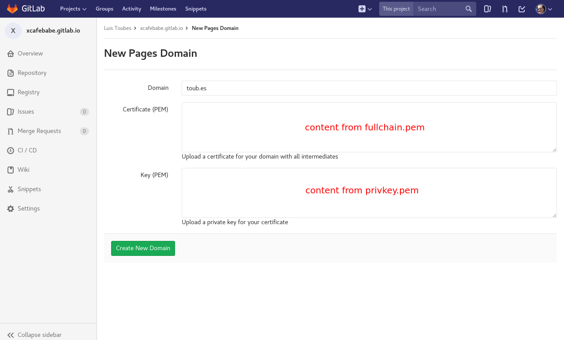Click the Issues list icon in top bar
The image size is (564, 340).
click(487, 8)
